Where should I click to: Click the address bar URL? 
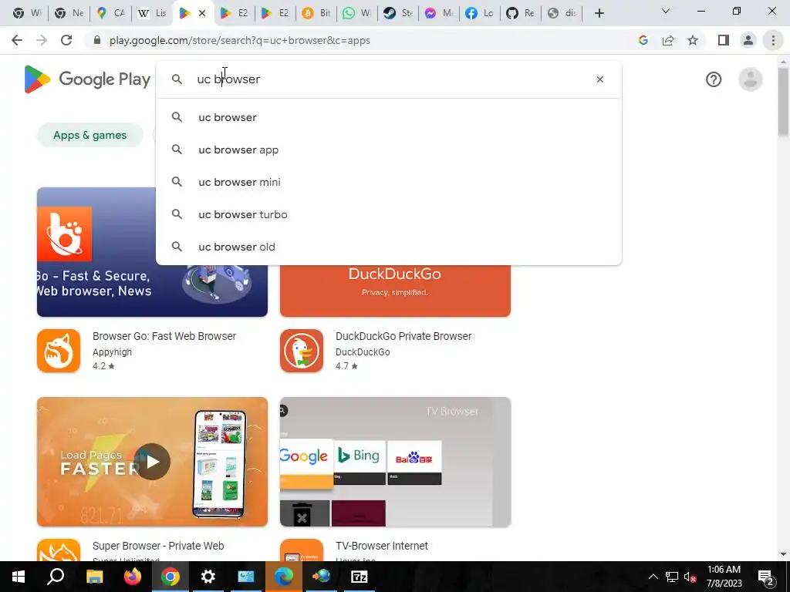240,40
